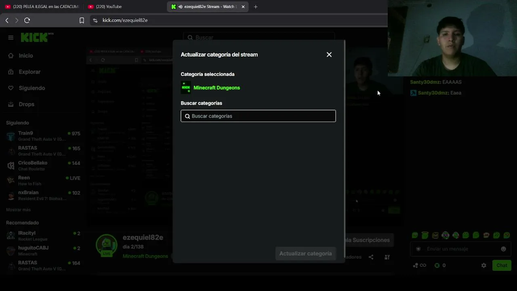
Task: Click ezequiel82e streamer avatar with LIVE badge
Action: (x=107, y=245)
